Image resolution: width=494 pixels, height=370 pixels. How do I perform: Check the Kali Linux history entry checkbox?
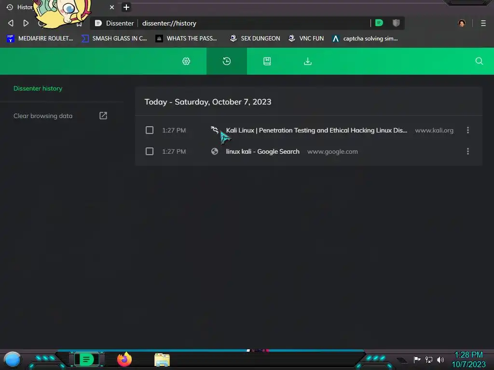150,130
